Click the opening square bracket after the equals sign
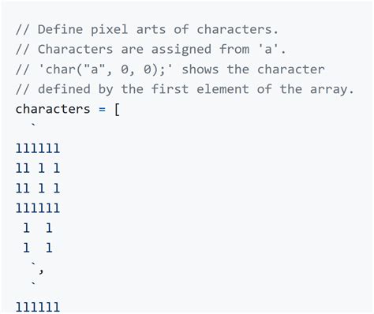 (x=117, y=110)
